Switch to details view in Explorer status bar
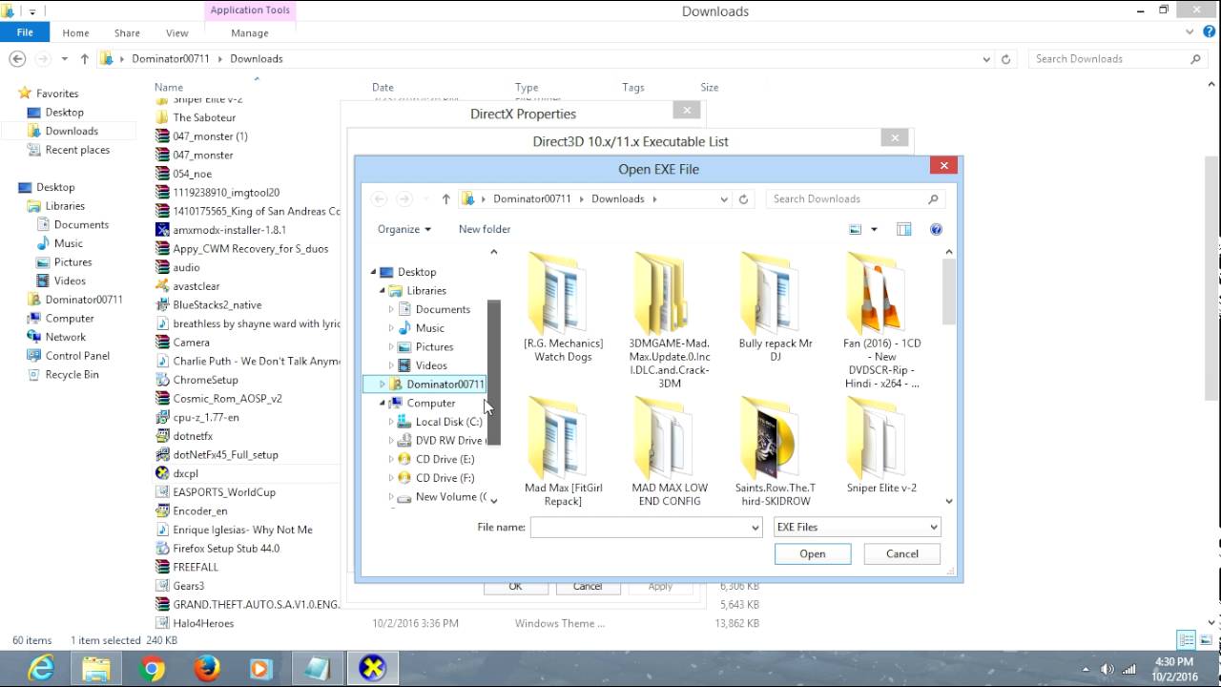The height and width of the screenshot is (687, 1221). pos(1187,640)
